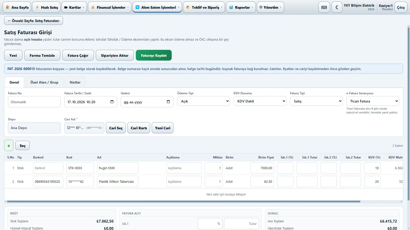Image resolution: width=410 pixels, height=230 pixels.
Task: Click the Çıkış logout button
Action: point(401,7)
